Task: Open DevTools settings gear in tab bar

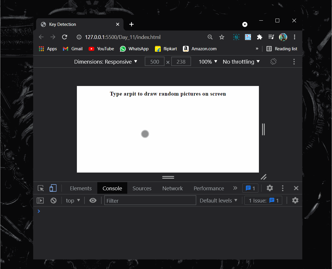Action: click(270, 188)
